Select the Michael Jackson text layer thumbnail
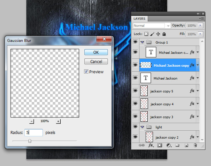Screen dimensions: 211x166 pyautogui.click(x=146, y=78)
